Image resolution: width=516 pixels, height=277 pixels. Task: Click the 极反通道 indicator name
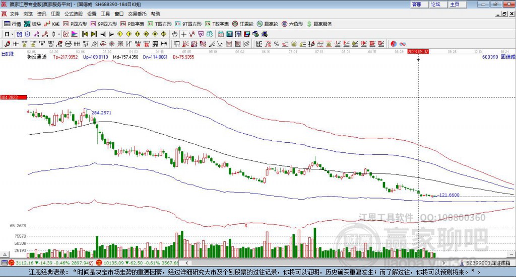(x=37, y=57)
